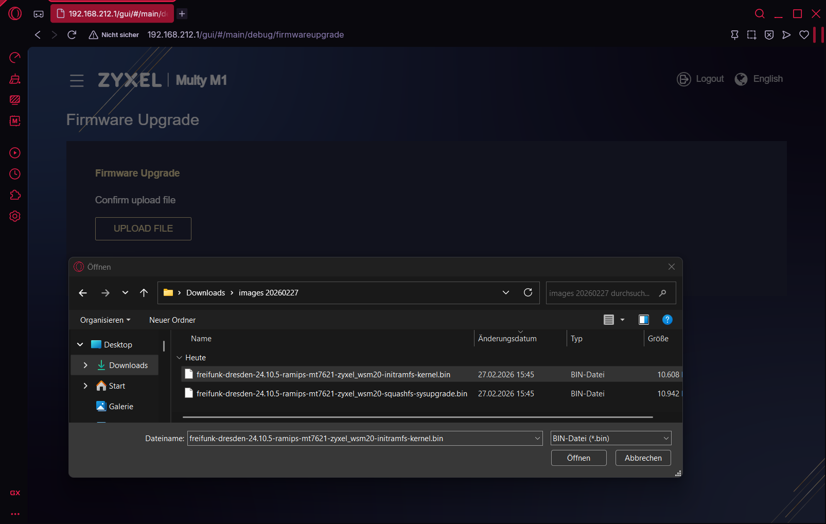The width and height of the screenshot is (826, 524).
Task: Click the horizontal scrollbar in file list
Action: [x=417, y=417]
